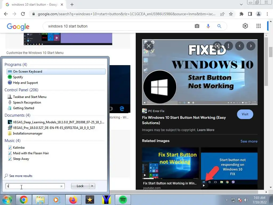
Task: Click the Chrome forward arrow
Action: coord(14,14)
